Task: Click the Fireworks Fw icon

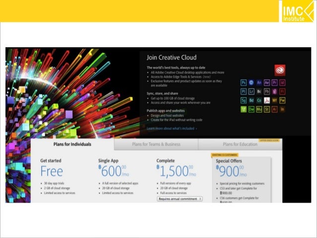Action: coord(282,100)
